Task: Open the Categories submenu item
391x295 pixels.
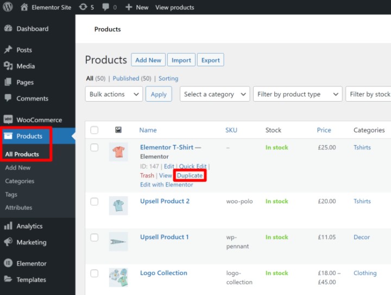Action: pyautogui.click(x=20, y=181)
